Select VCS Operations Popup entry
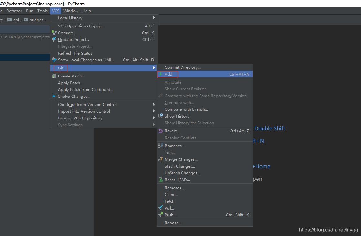 point(104,26)
